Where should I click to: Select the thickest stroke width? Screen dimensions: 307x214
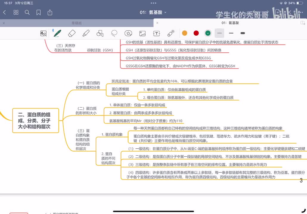click(x=243, y=33)
